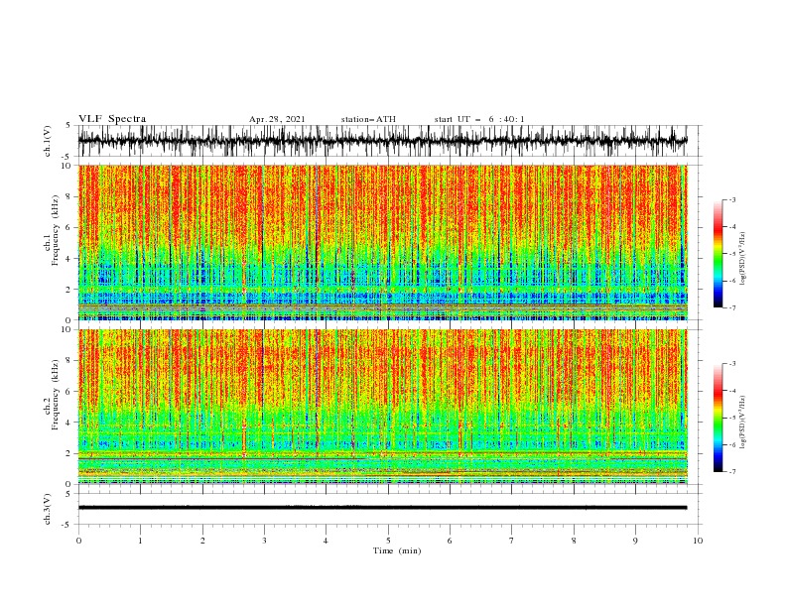Click the "start UT = 6 :40: 1" text
The width and height of the screenshot is (786, 607).
pyautogui.click(x=479, y=119)
